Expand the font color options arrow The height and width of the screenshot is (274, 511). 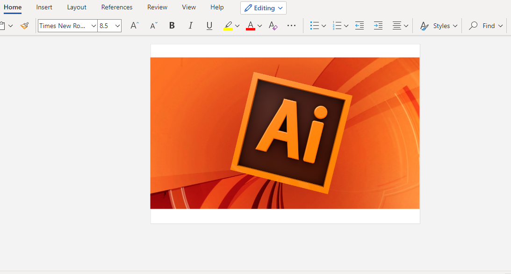(x=260, y=26)
